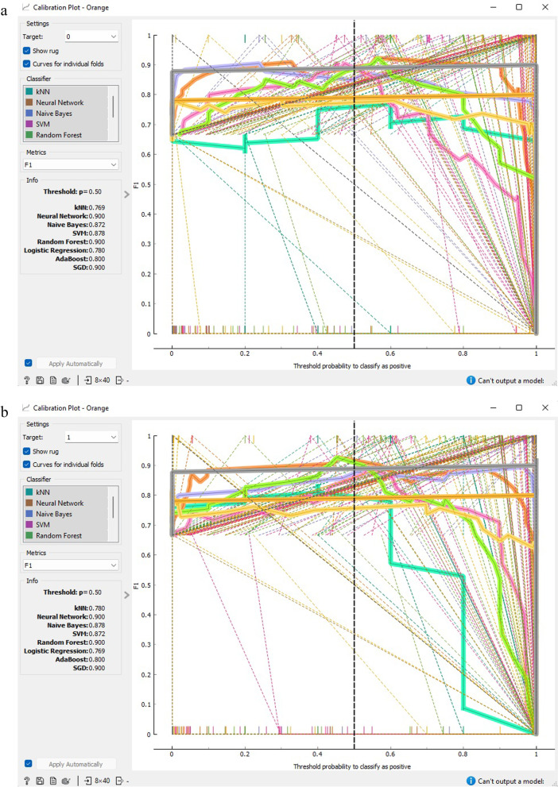Toggle Show rug in Target 1 window
558x787 pixels.
pyautogui.click(x=26, y=451)
